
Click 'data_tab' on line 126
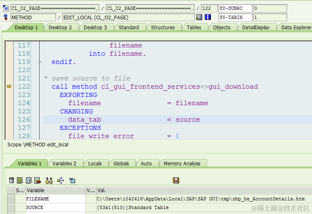pos(85,120)
